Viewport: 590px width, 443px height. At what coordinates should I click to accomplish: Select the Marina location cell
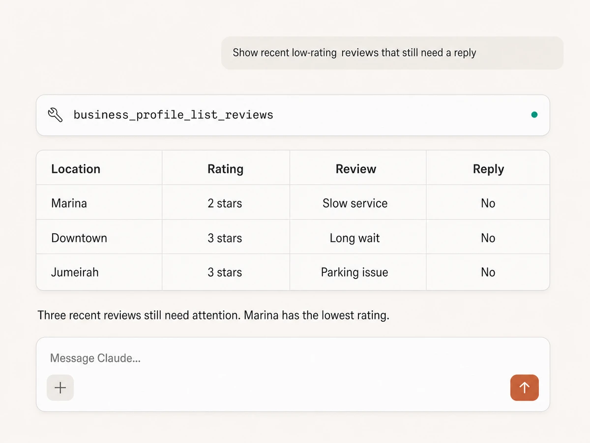[99, 202]
